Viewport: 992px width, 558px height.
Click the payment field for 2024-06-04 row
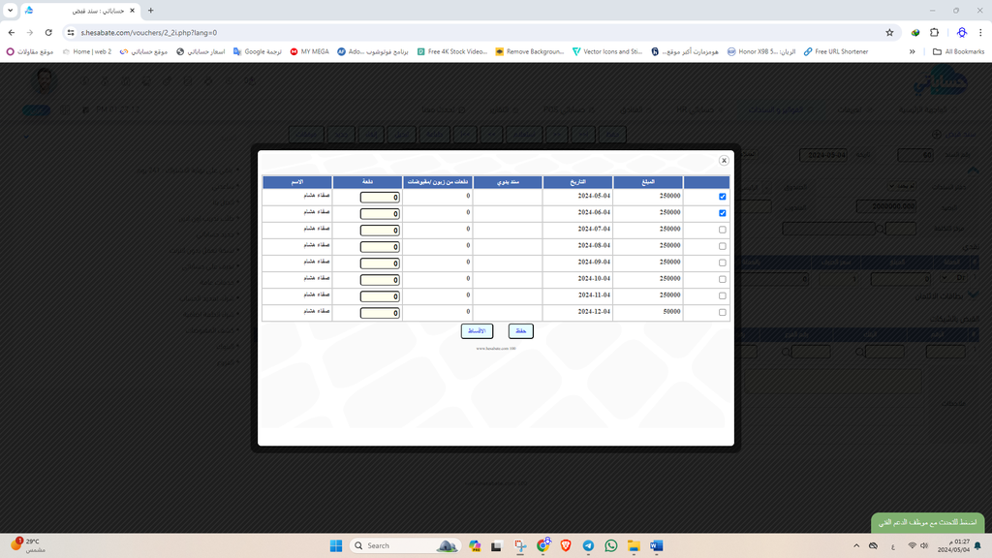[x=380, y=214]
